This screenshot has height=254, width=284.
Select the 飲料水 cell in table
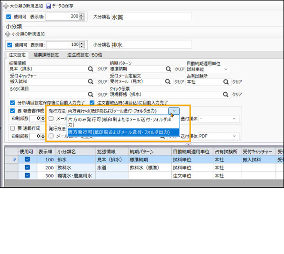coord(75,167)
